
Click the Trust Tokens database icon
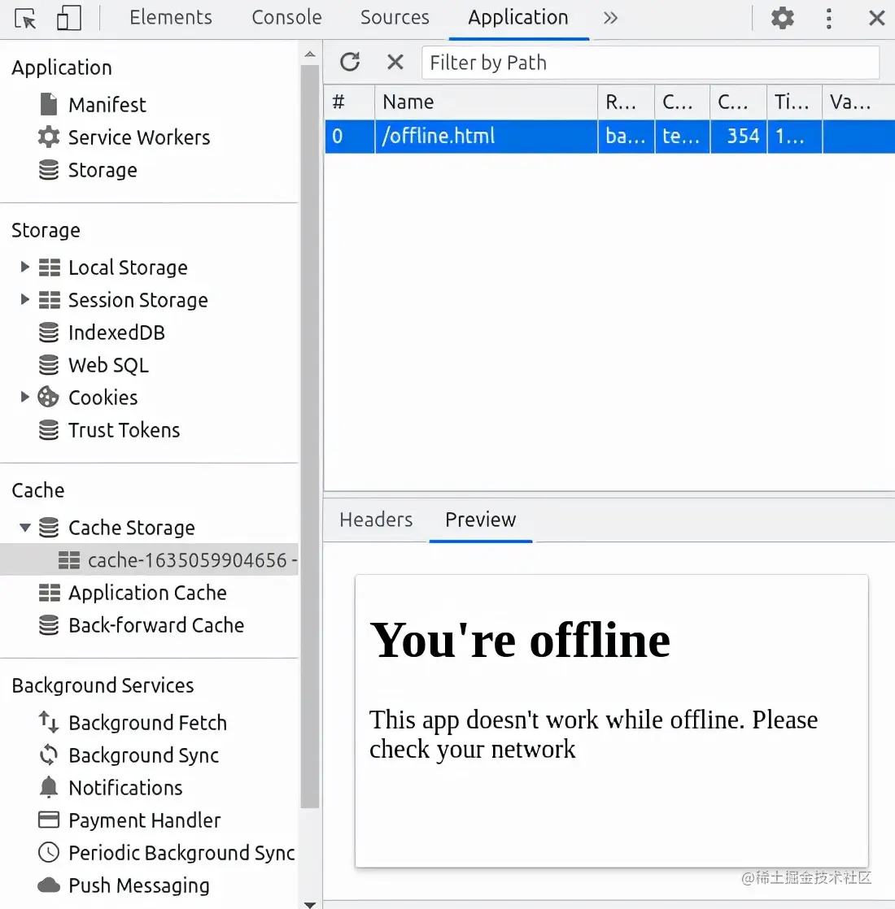click(x=49, y=430)
